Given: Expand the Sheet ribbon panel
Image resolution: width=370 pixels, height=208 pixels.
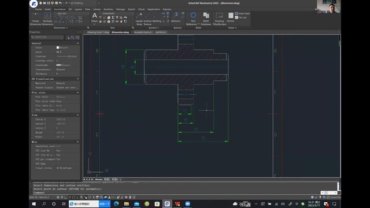Looking at the screenshot, I should tap(232, 28).
